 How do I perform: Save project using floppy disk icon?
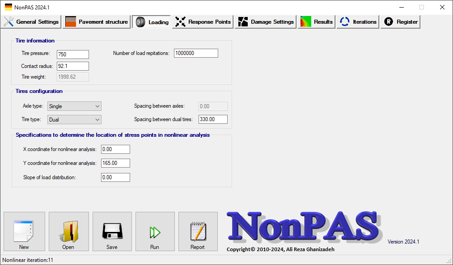pos(112,231)
